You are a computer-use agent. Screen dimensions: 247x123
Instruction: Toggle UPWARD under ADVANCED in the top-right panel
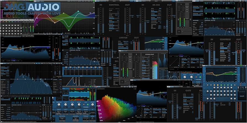pyautogui.click(x=198, y=23)
